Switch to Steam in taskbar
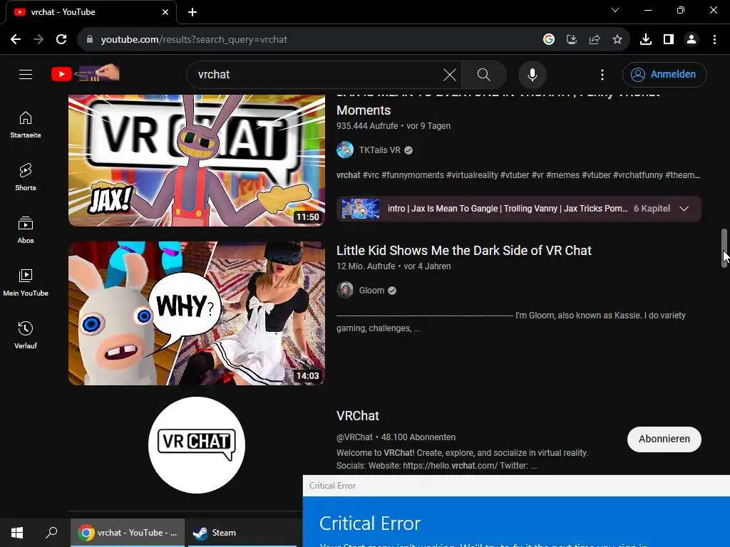Screen dimensions: 730x547 coord(242,533)
